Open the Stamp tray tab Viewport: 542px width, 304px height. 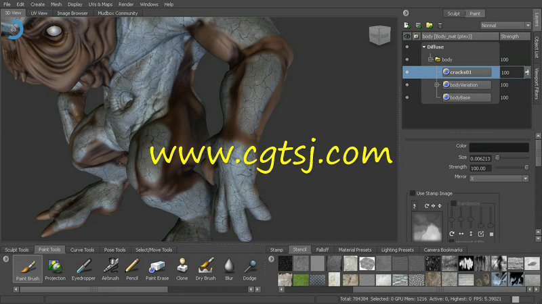(x=276, y=250)
